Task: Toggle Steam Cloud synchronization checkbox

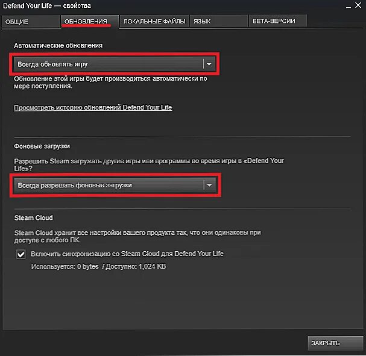Action: point(21,254)
